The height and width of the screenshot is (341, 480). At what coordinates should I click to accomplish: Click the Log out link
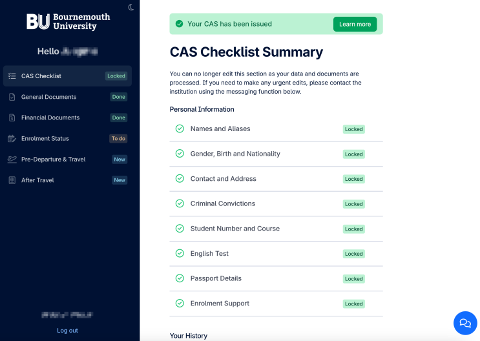click(x=67, y=331)
